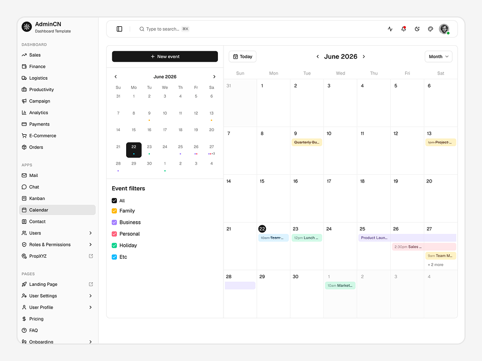Go to next month in main calendar
Viewport: 482px width, 361px height.
click(364, 57)
